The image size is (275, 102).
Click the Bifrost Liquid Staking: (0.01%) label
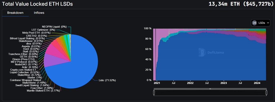(x=27, y=38)
